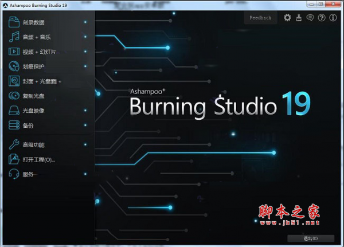Viewport: 344px width, 247px height.
Task: Select the 备份 menu entry
Action: [x=49, y=125]
